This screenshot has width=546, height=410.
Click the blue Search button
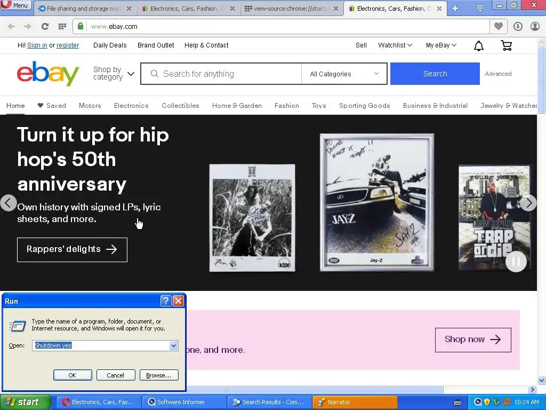pyautogui.click(x=435, y=74)
